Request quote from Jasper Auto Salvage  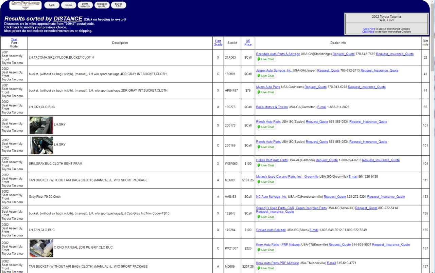328,71
